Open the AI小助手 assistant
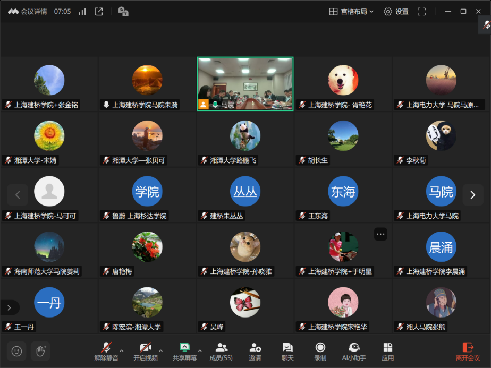Screen dimensions: 491x368 [353, 351]
